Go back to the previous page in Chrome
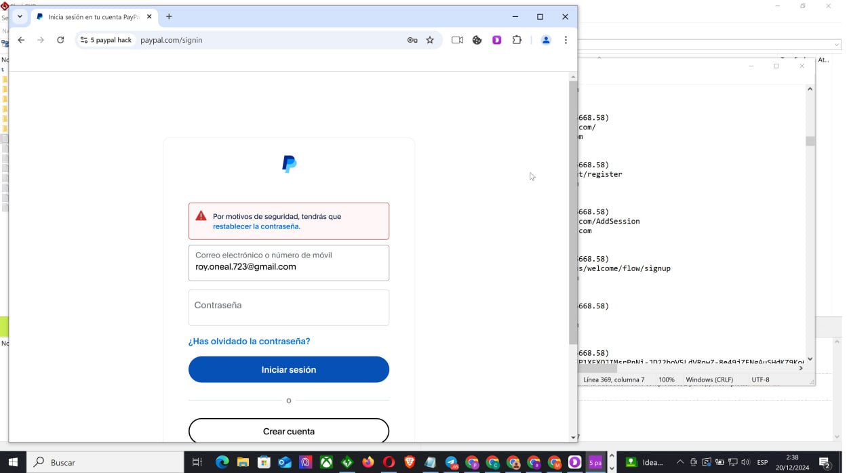Screen dimensions: 868x473 click(21, 40)
